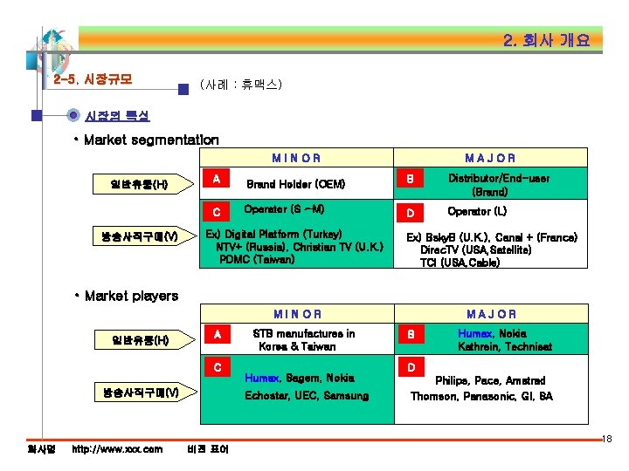Click the Operator (S~M) text
Viewport: 629px width, 471px height.
(x=284, y=209)
